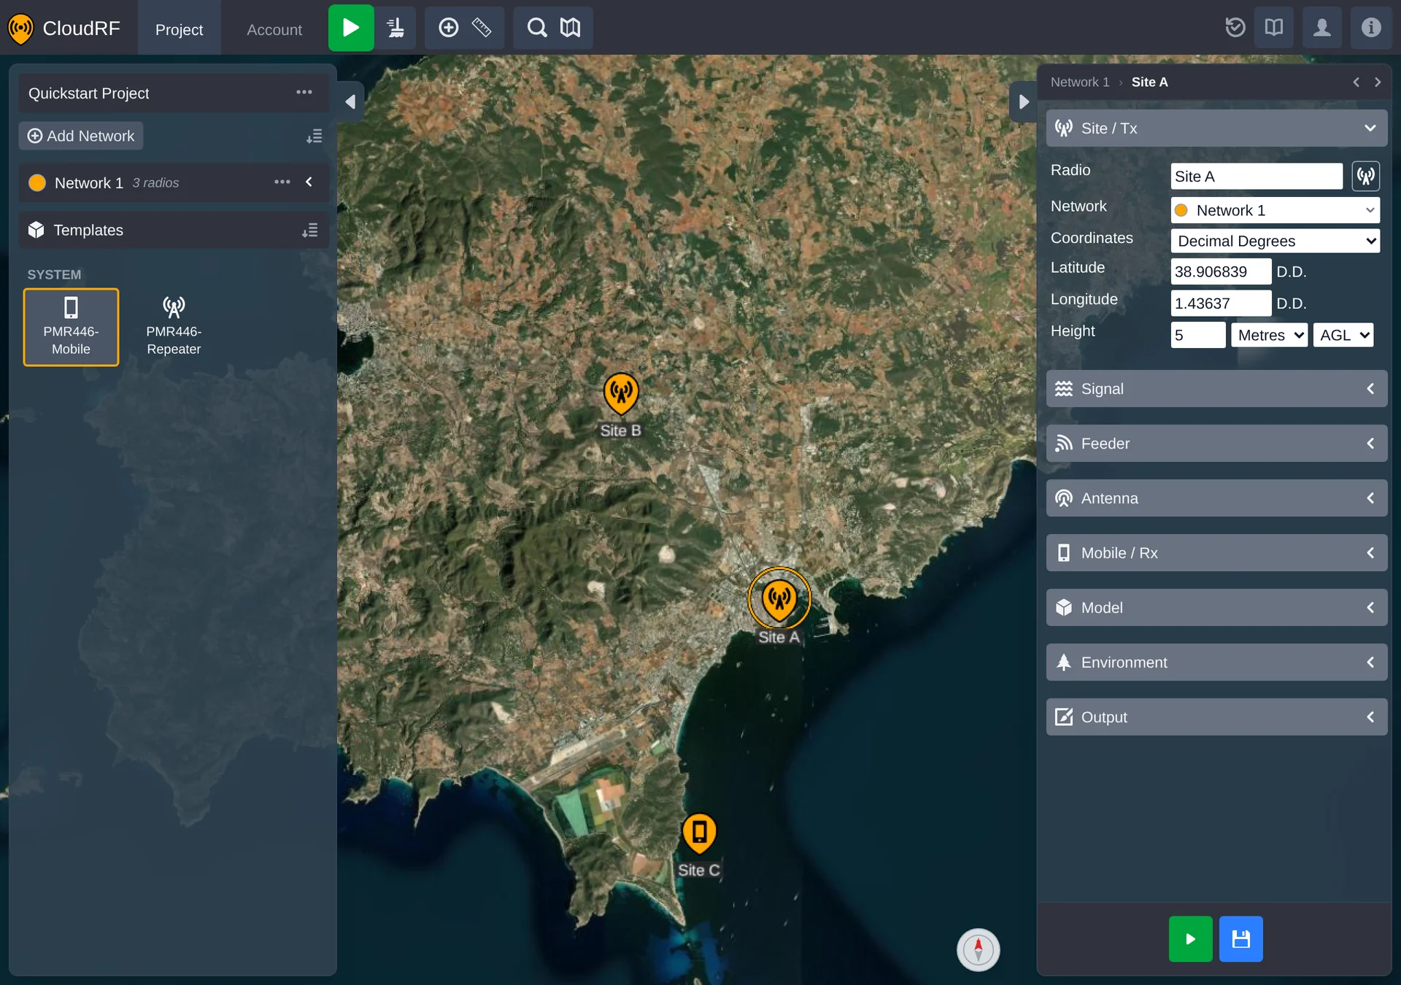Go to next site with right arrow
The height and width of the screenshot is (985, 1401).
point(1378,82)
